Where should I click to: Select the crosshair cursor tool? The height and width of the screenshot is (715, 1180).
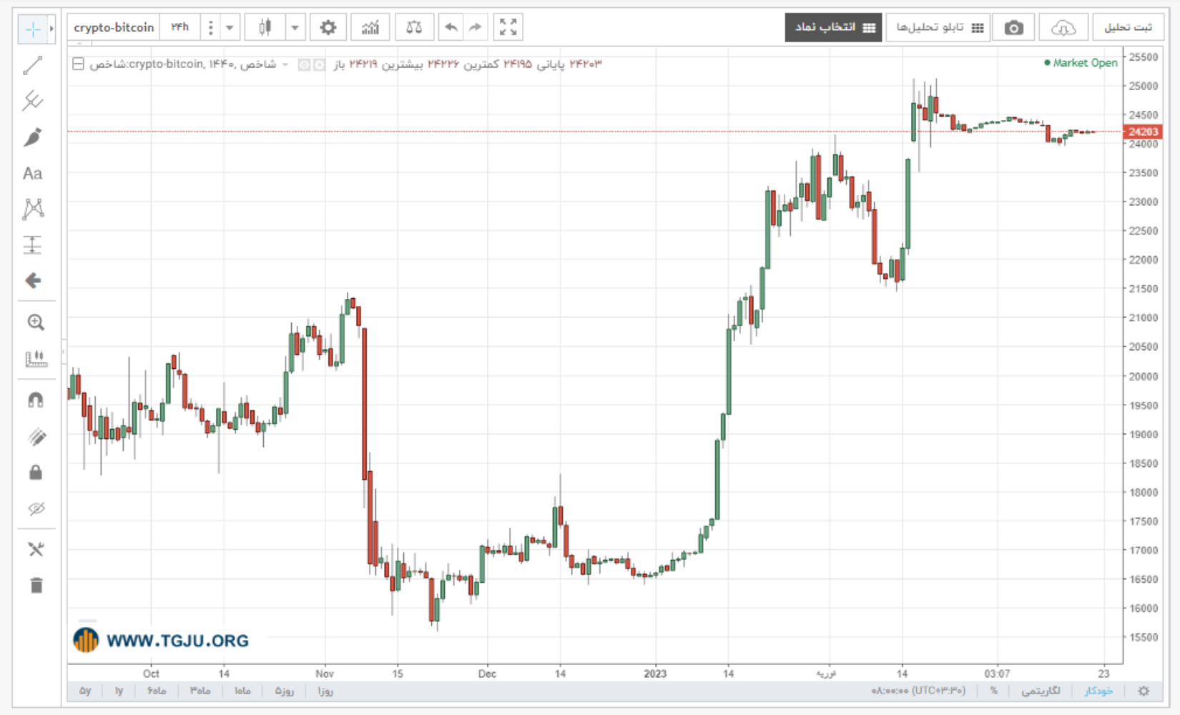(x=32, y=29)
